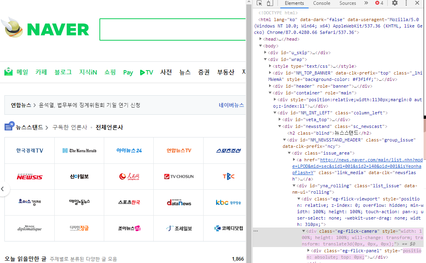Collapse the body element node
Screen dimensions: 426x263
[261, 46]
